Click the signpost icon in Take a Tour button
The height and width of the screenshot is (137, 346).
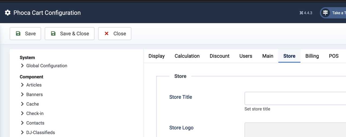coord(325,13)
